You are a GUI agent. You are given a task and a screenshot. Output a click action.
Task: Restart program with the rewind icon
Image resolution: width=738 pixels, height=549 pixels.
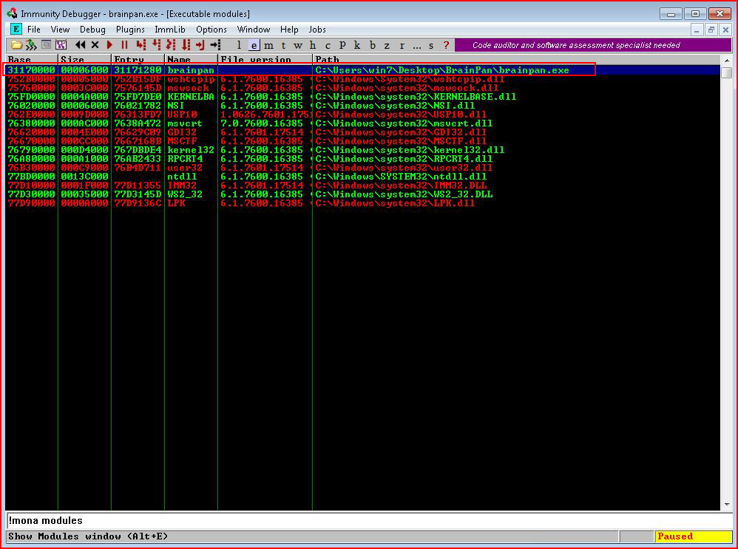click(x=81, y=45)
